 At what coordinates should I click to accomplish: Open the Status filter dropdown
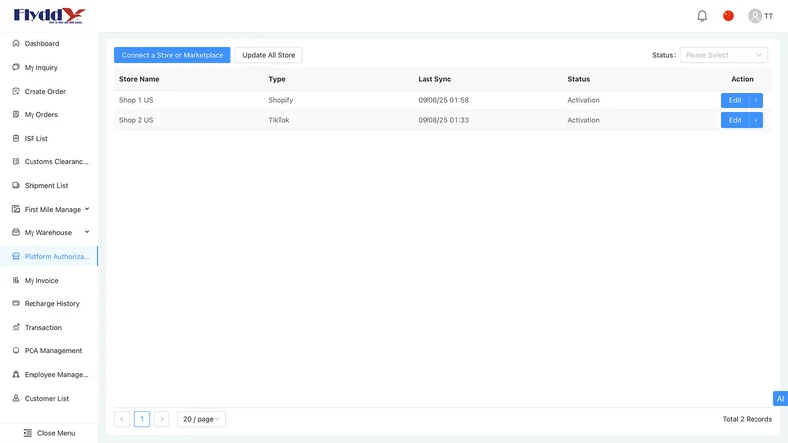point(724,55)
